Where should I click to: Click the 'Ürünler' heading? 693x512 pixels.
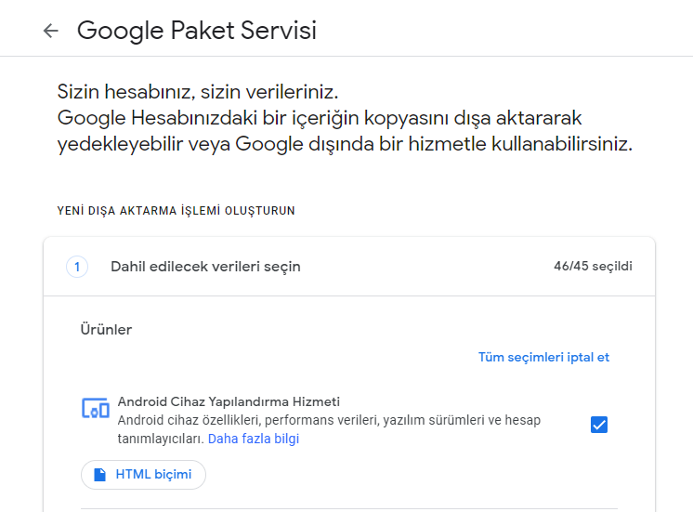[x=107, y=330]
